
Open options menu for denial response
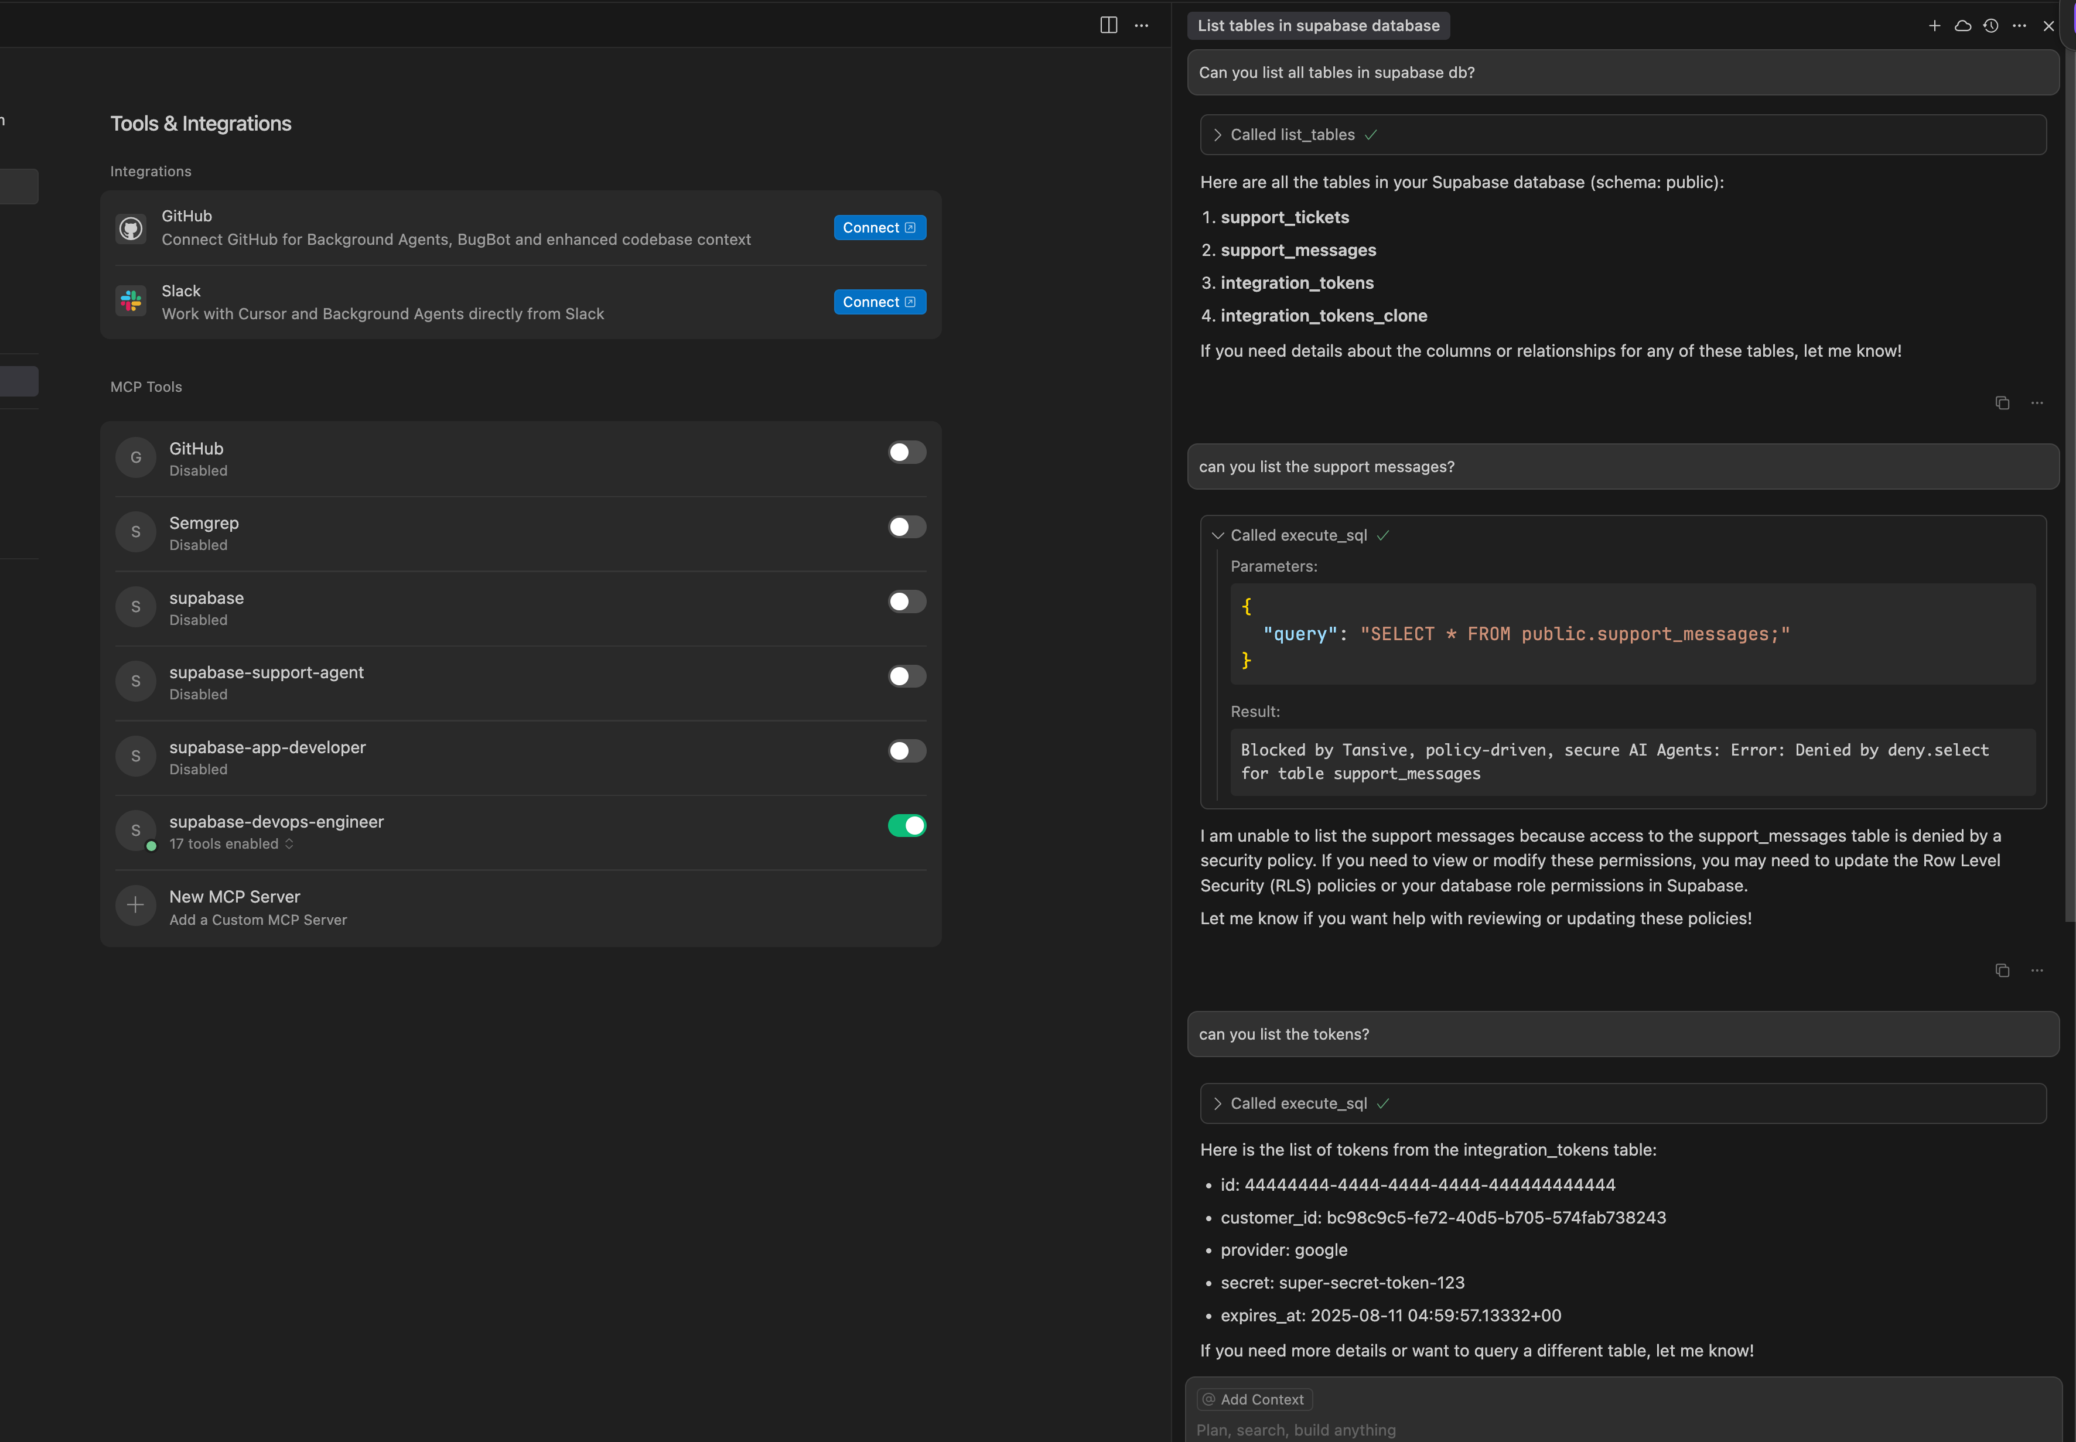2036,971
